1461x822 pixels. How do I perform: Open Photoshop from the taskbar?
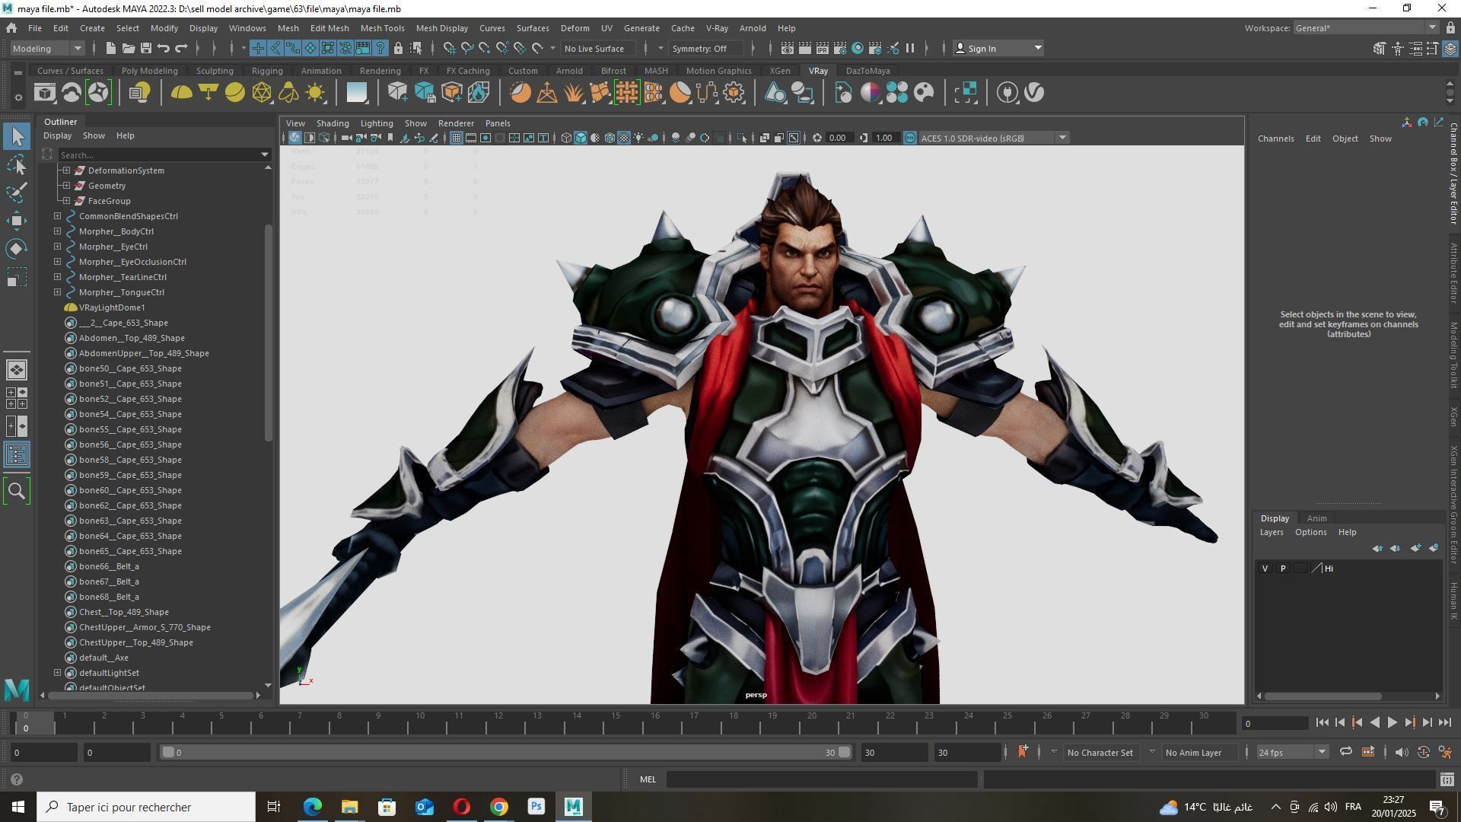click(x=536, y=807)
